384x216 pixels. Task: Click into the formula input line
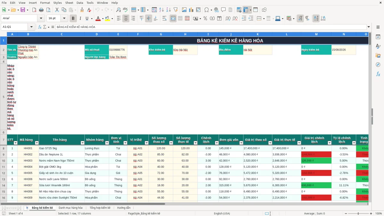pyautogui.click(x=211, y=27)
